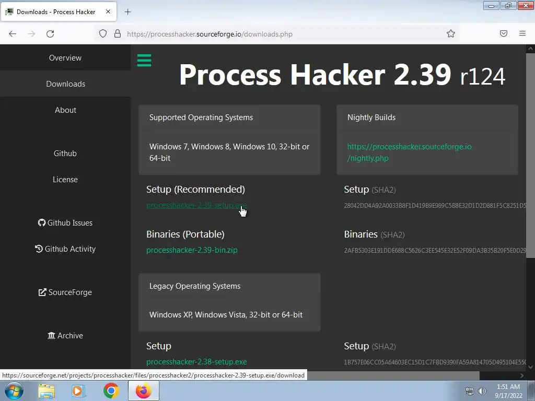Open Firefox application menu icon

coord(522,33)
